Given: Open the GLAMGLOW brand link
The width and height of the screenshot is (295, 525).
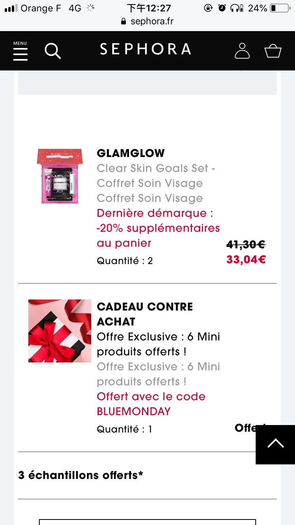Looking at the screenshot, I should [x=131, y=153].
